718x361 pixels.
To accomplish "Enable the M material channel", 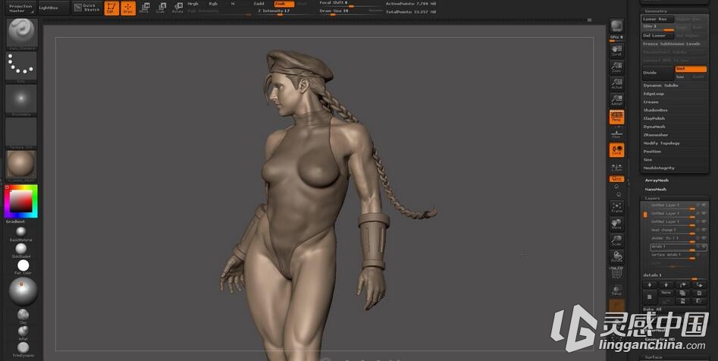I will point(233,4).
